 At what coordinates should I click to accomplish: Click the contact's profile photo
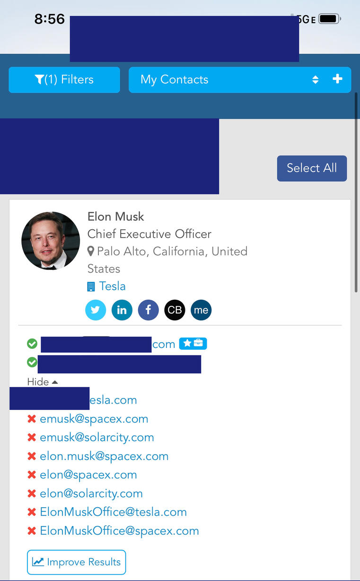point(51,241)
